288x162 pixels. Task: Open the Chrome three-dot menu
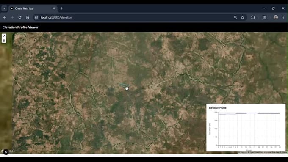(x=283, y=17)
